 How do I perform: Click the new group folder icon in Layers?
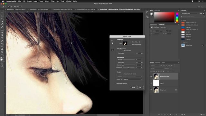171,115
